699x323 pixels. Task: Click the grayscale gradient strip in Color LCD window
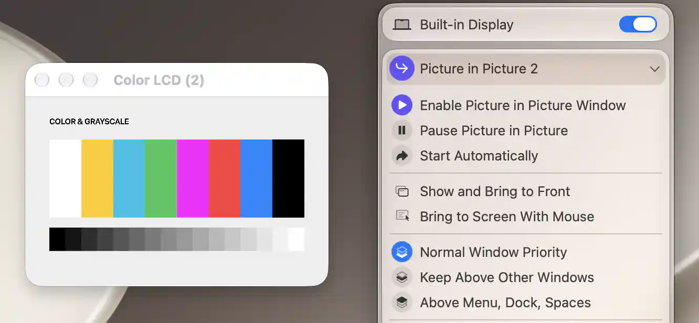click(x=177, y=239)
